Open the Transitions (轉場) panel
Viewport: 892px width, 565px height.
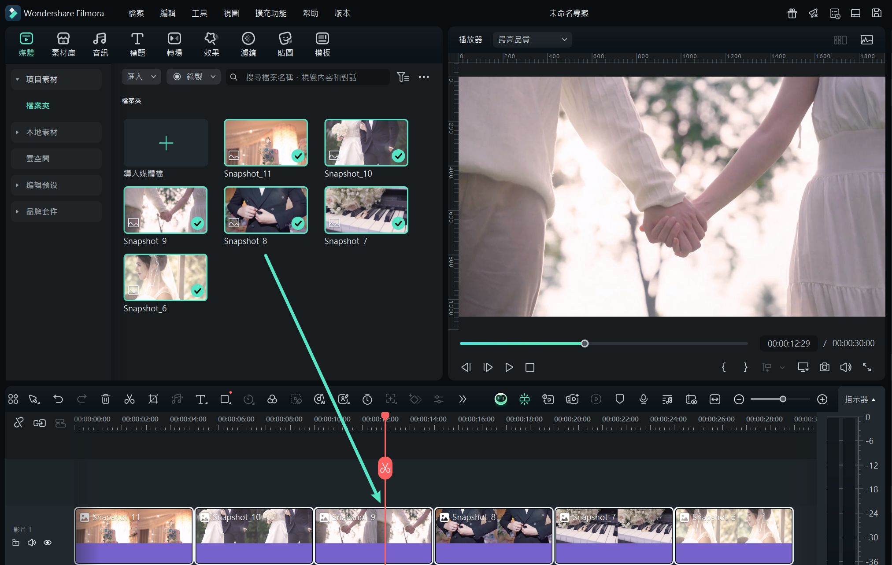tap(174, 44)
